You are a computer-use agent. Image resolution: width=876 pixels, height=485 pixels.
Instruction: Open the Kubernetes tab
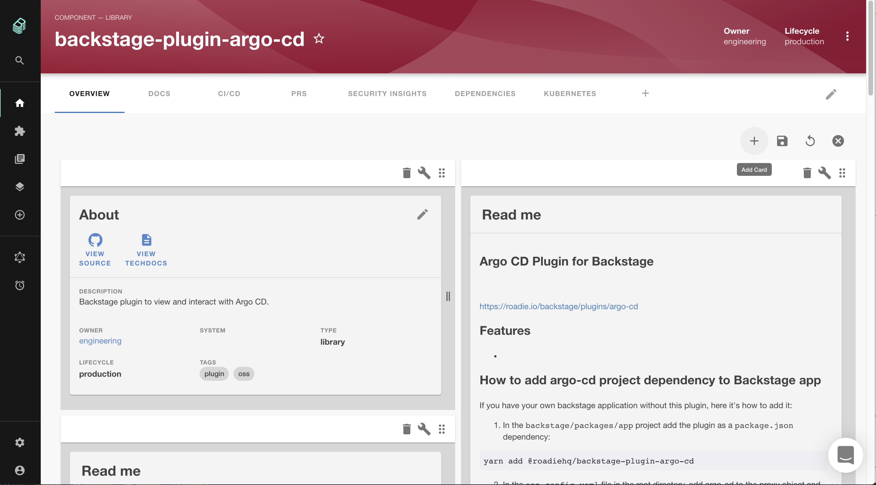pyautogui.click(x=570, y=93)
